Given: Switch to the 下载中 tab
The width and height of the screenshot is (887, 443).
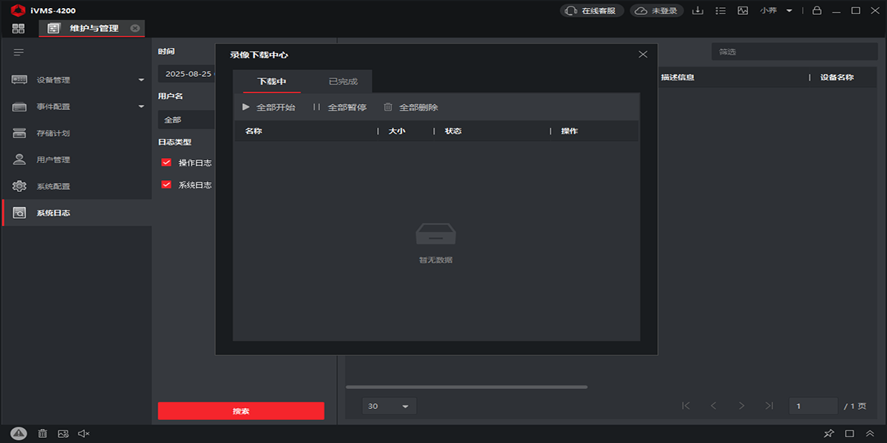Looking at the screenshot, I should (272, 81).
